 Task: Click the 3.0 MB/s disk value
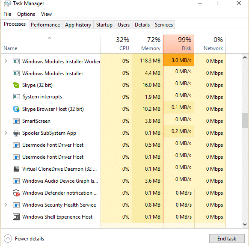(x=181, y=60)
